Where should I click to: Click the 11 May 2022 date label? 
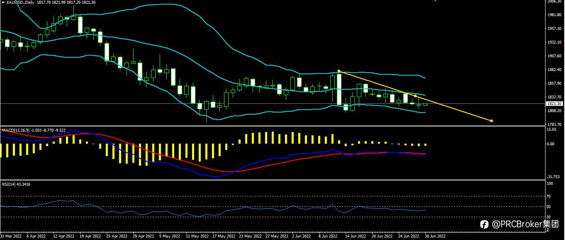point(197,236)
